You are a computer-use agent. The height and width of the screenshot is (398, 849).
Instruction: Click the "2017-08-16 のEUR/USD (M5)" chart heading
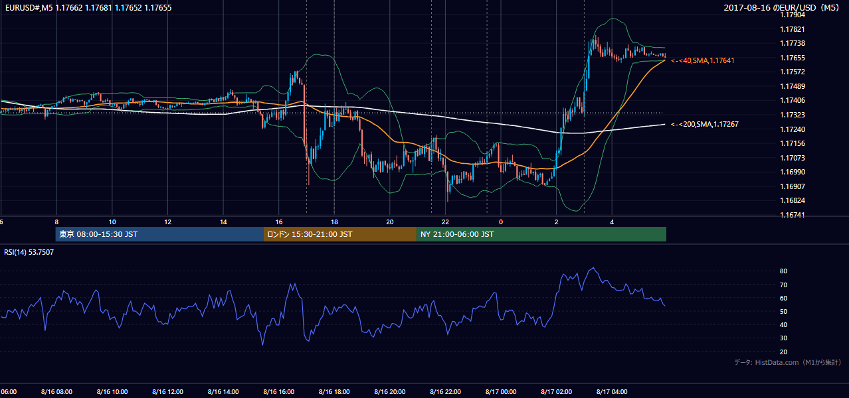point(783,8)
